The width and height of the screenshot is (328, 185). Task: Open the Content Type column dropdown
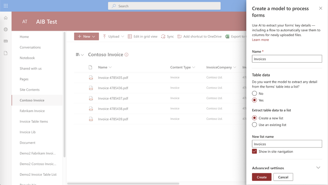(x=194, y=67)
